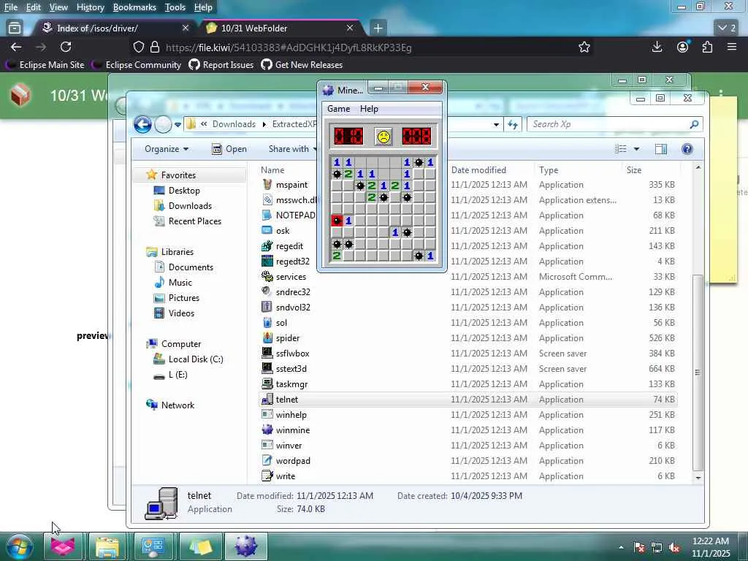This screenshot has width=748, height=561.
Task: Select the wordpad file icon
Action: (x=267, y=460)
